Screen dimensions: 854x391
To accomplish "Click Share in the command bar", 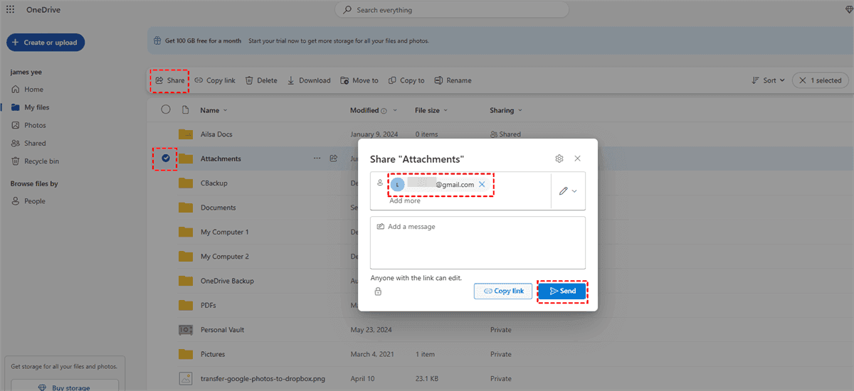I will [170, 80].
